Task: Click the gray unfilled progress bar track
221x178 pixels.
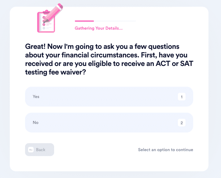Action: [x=115, y=21]
